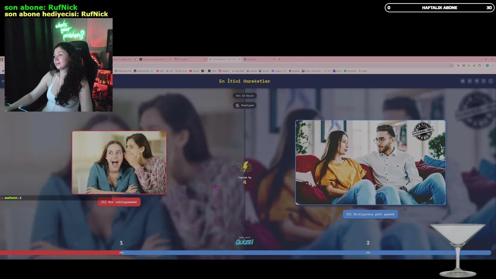Open the X bookmark in bookmarks bar

pos(203,71)
